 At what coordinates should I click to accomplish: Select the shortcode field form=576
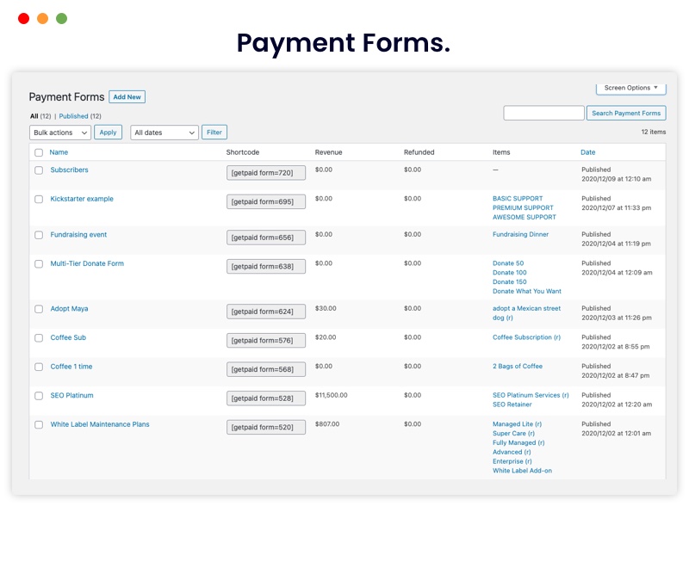click(266, 341)
